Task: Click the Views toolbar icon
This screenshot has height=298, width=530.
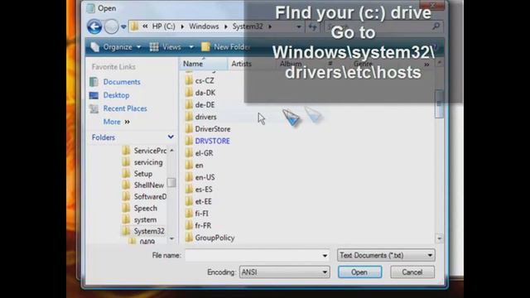Action: pos(154,47)
